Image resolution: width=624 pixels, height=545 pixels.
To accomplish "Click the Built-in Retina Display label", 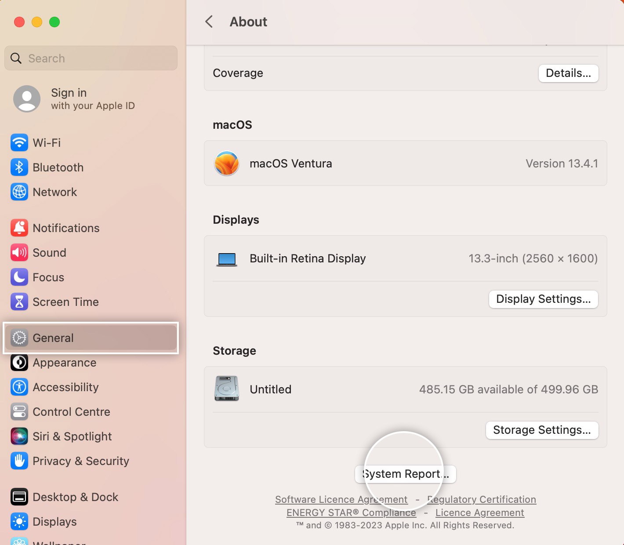I will (308, 258).
